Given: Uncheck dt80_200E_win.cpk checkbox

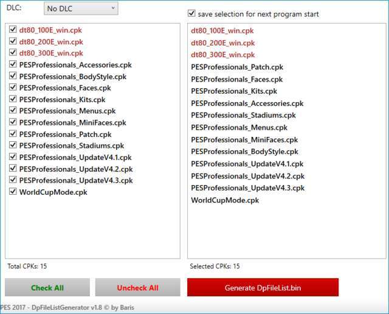Looking at the screenshot, I should [13, 41].
